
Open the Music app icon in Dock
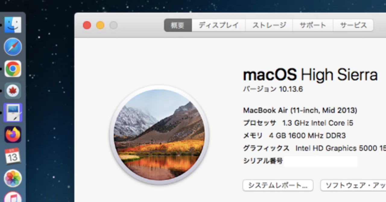coord(13,197)
